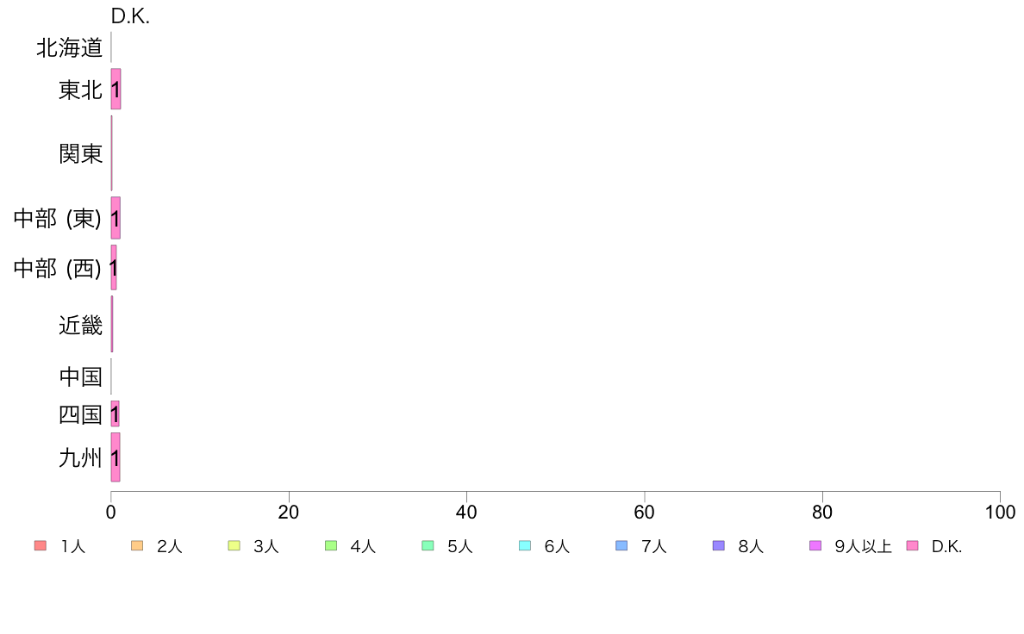Click the orange 2人 legend swatch
Screen dimensions: 1024x634
click(x=136, y=545)
